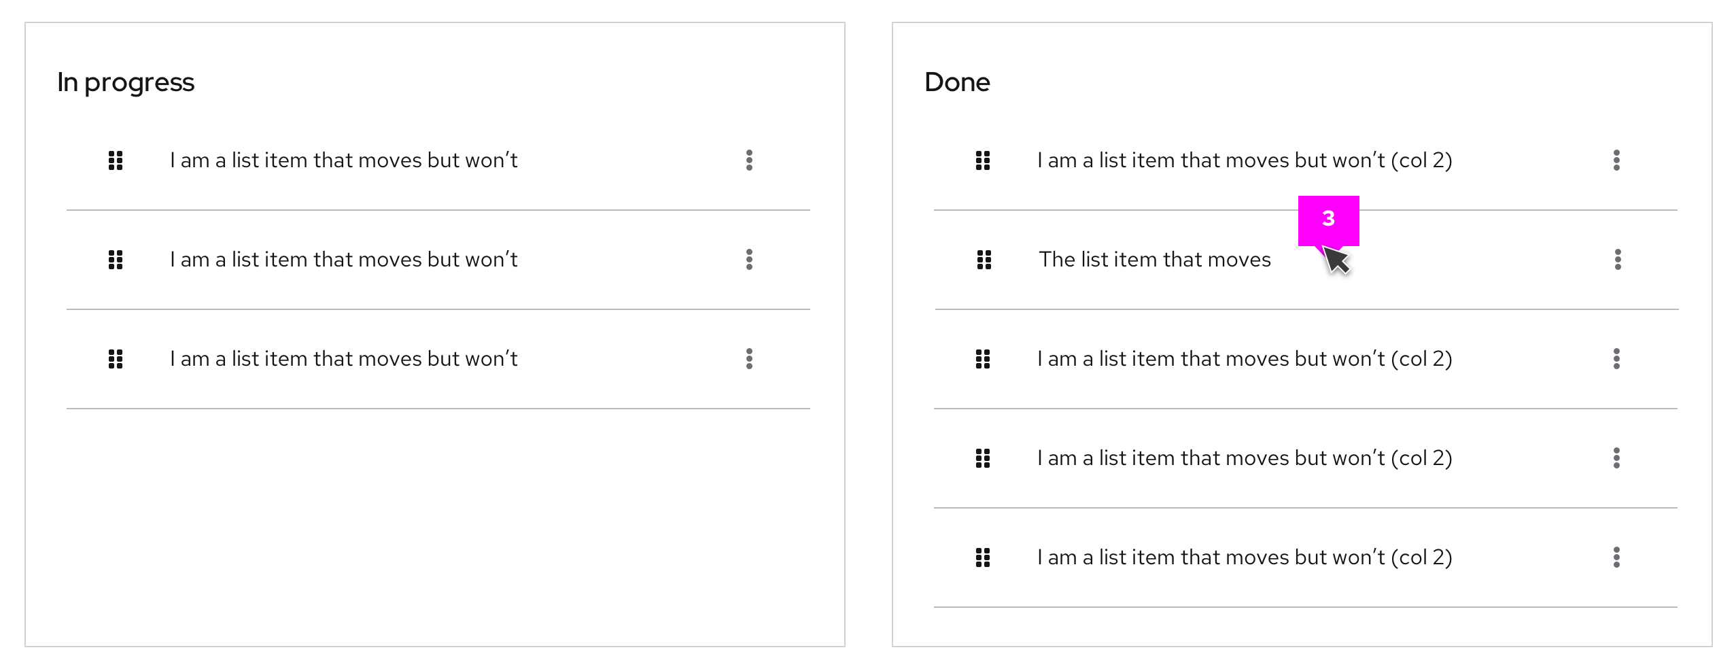Image resolution: width=1736 pixels, height=669 pixels.
Task: Open kebab menu of second In progress item
Action: (749, 260)
